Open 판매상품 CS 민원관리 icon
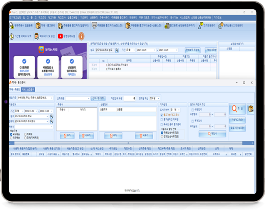This screenshot has height=210, width=265. [221, 26]
